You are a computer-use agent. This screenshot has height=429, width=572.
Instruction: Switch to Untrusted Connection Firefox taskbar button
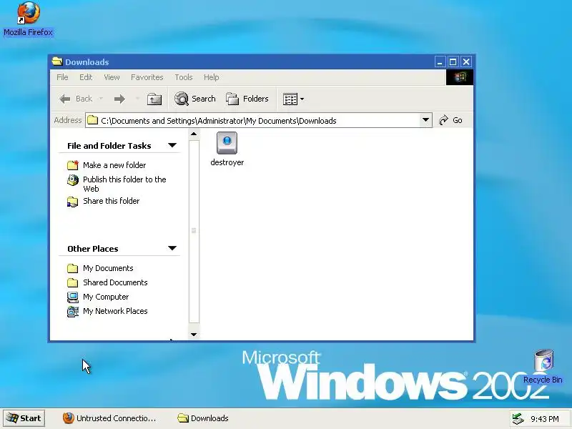click(109, 418)
